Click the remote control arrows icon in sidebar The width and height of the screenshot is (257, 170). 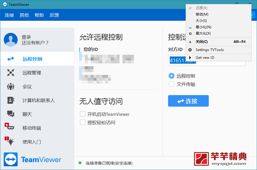[11, 59]
